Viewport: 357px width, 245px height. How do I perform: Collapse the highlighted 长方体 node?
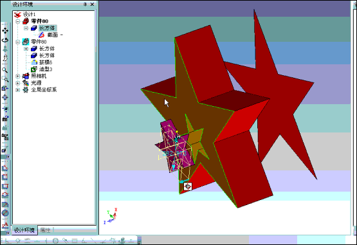click(26, 28)
